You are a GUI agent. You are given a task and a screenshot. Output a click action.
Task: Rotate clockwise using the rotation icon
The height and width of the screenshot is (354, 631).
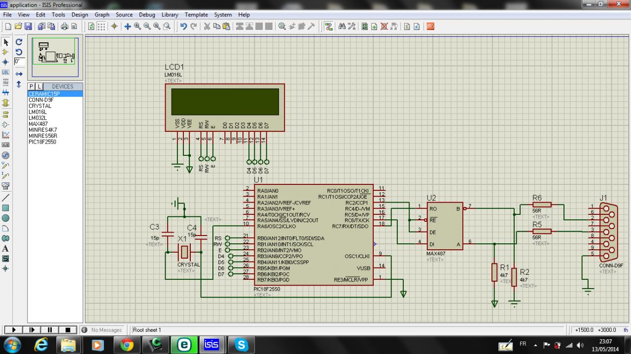pos(19,42)
